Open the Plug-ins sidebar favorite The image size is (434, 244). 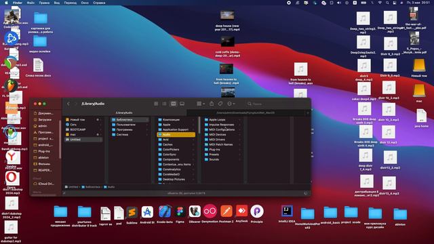click(43, 151)
